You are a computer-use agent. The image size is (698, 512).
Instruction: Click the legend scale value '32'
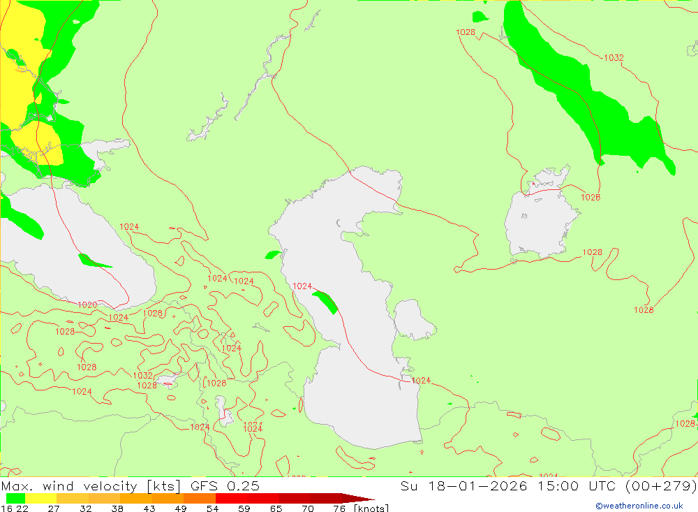85,509
